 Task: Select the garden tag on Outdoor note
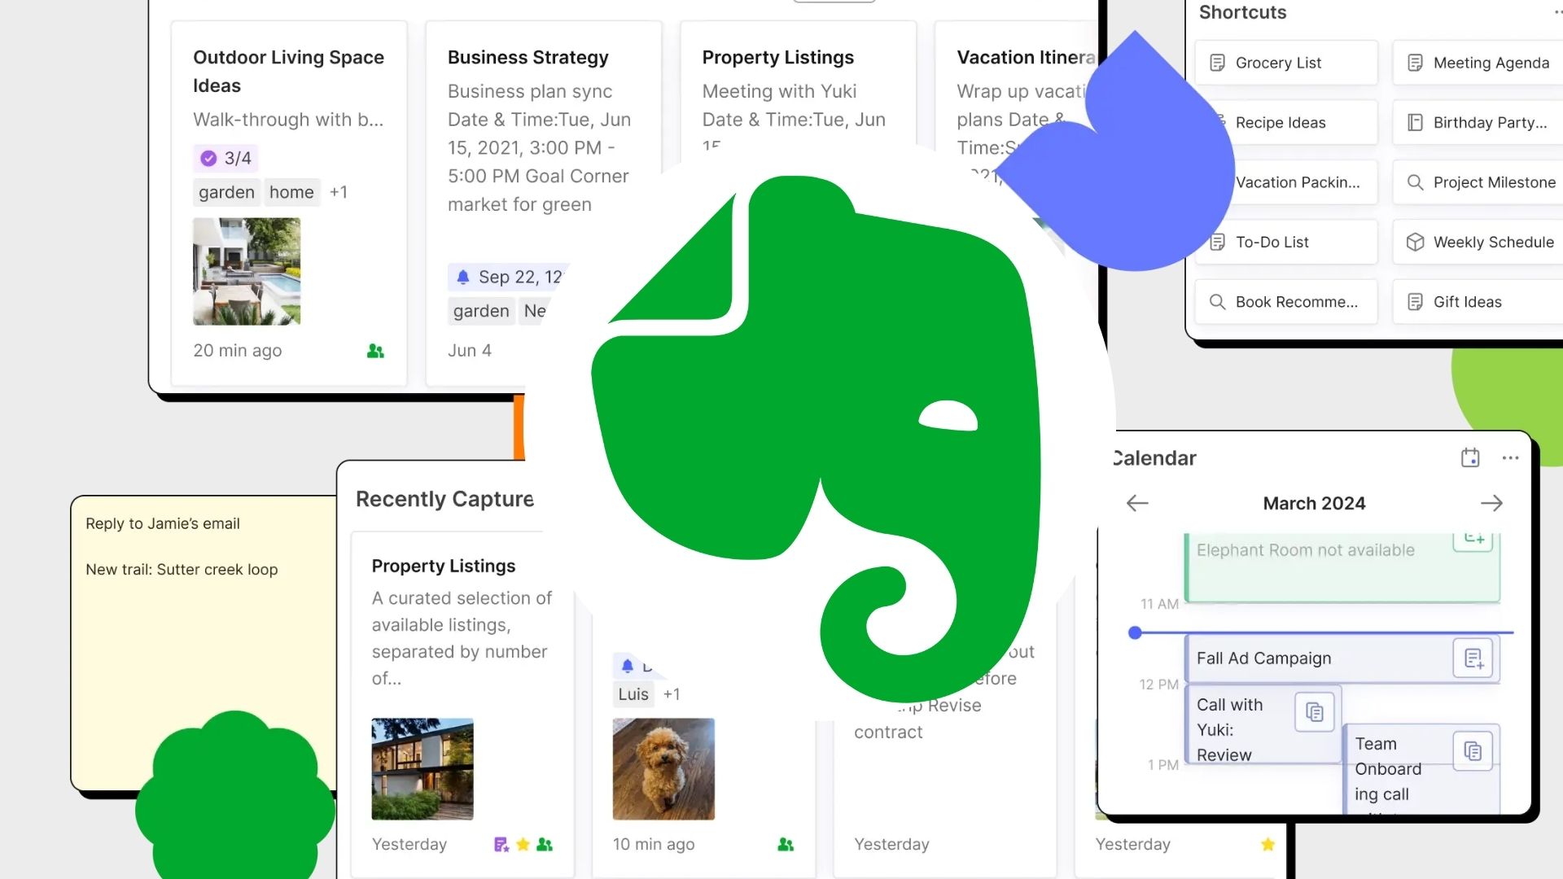pos(226,192)
